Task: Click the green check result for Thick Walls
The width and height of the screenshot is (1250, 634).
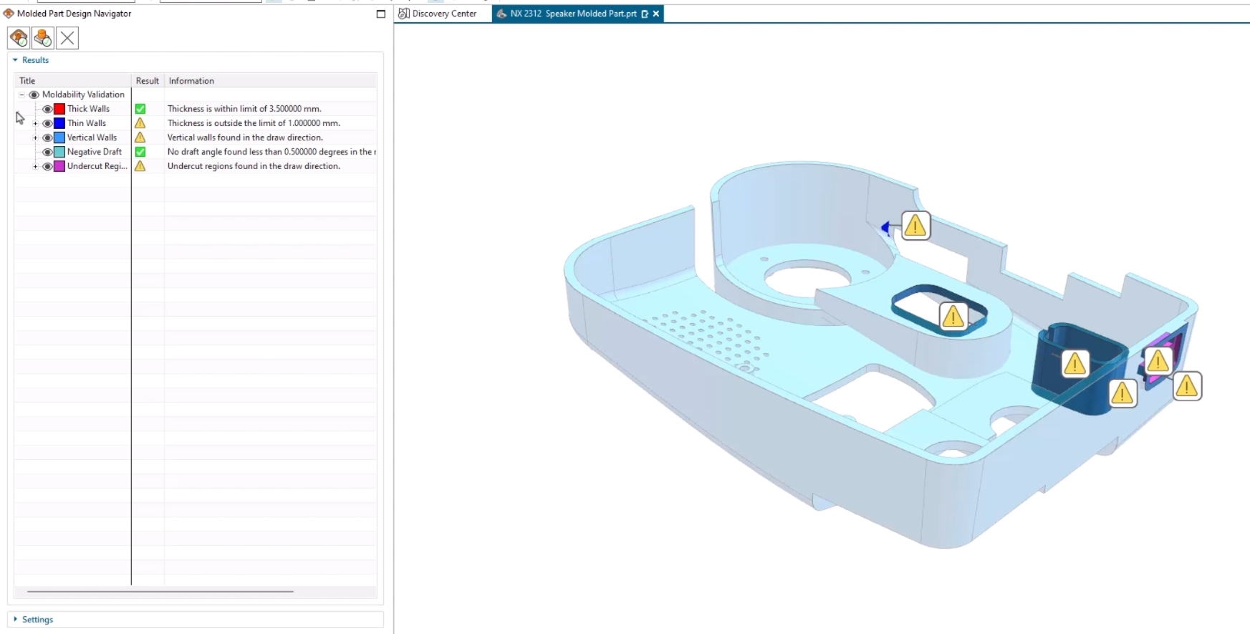Action: (x=140, y=109)
